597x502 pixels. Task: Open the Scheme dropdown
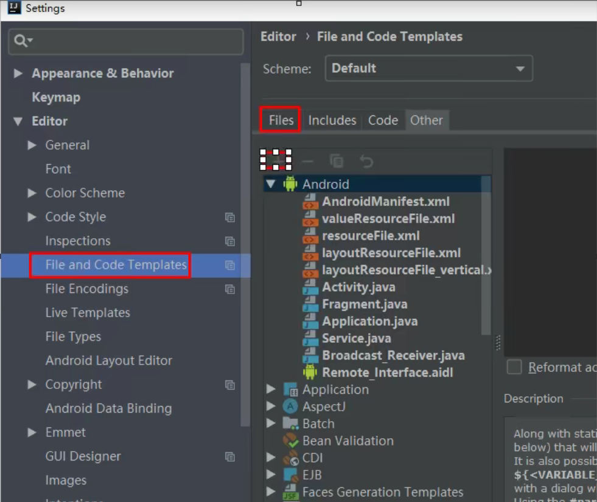(428, 69)
